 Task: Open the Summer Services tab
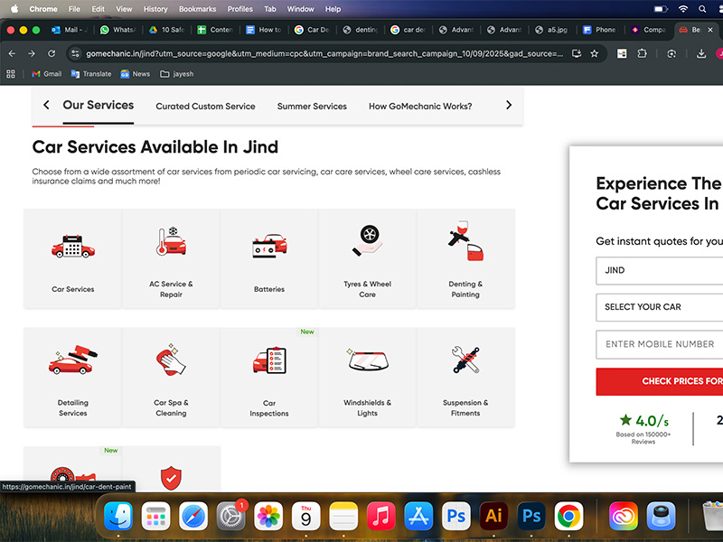point(312,106)
